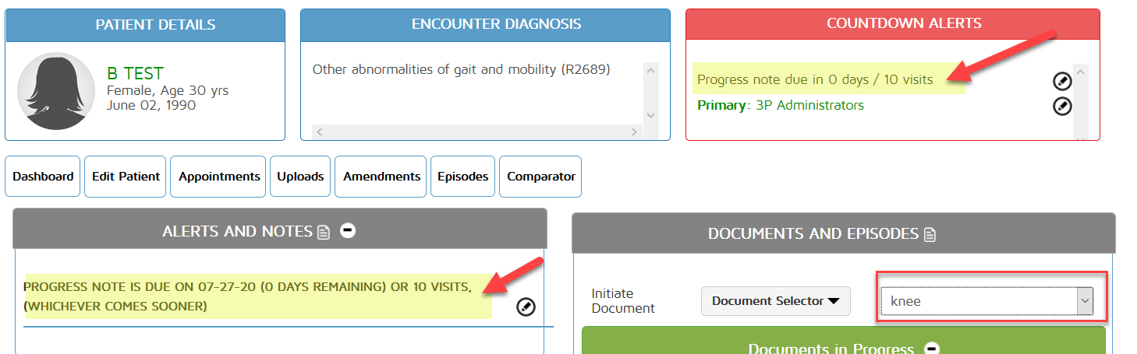
Task: Click the Edit Patient button
Action: click(126, 177)
